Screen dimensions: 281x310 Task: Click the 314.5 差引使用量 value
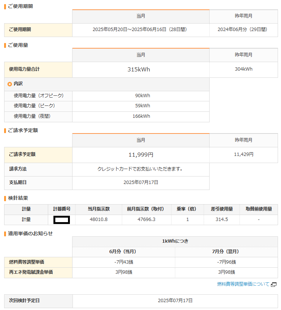pos(222,220)
